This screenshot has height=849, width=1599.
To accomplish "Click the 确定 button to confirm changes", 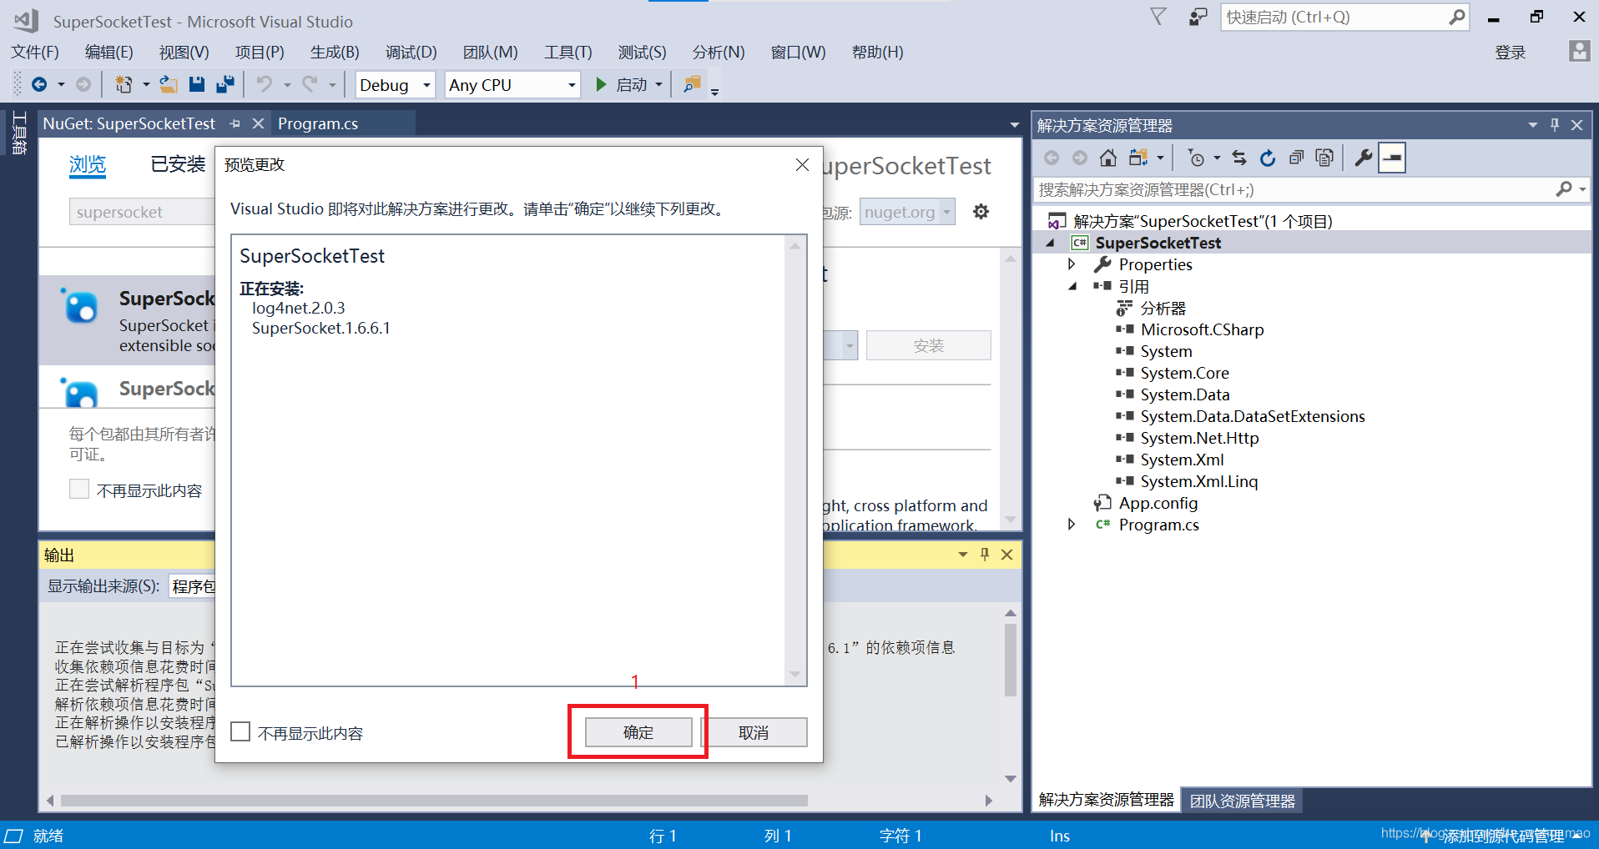I will tap(638, 731).
